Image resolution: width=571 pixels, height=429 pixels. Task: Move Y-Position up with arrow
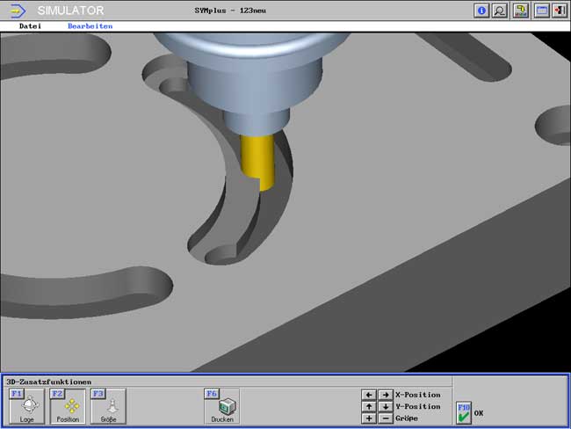click(x=369, y=407)
